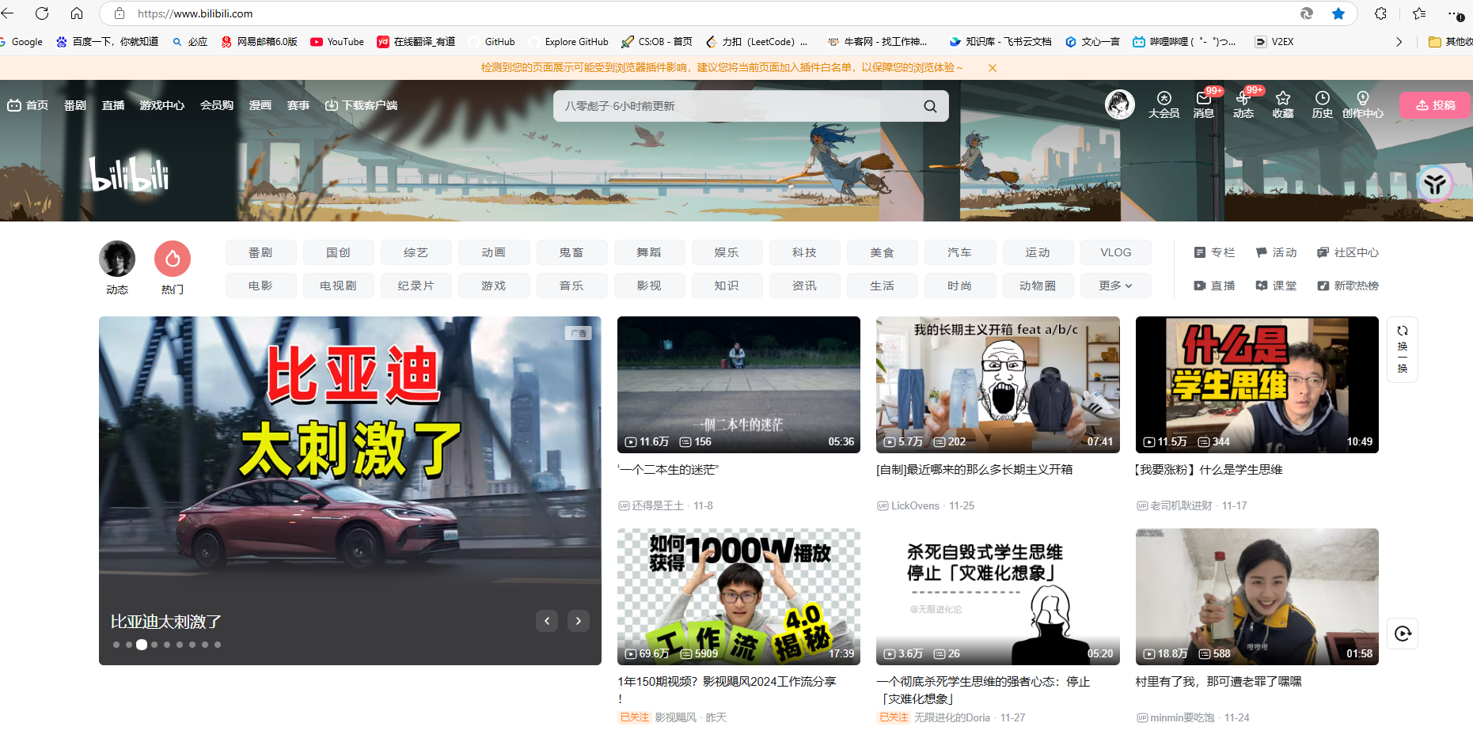Open the 漫画 nav item
This screenshot has width=1473, height=738.
[x=260, y=105]
